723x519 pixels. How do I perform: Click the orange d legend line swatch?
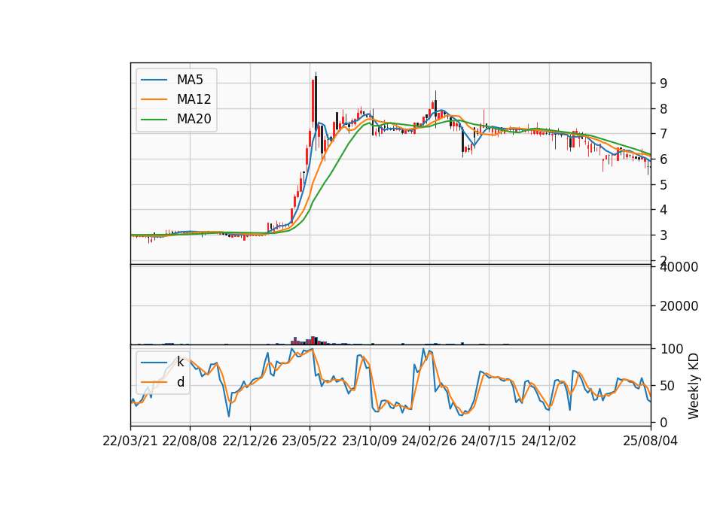pos(154,382)
